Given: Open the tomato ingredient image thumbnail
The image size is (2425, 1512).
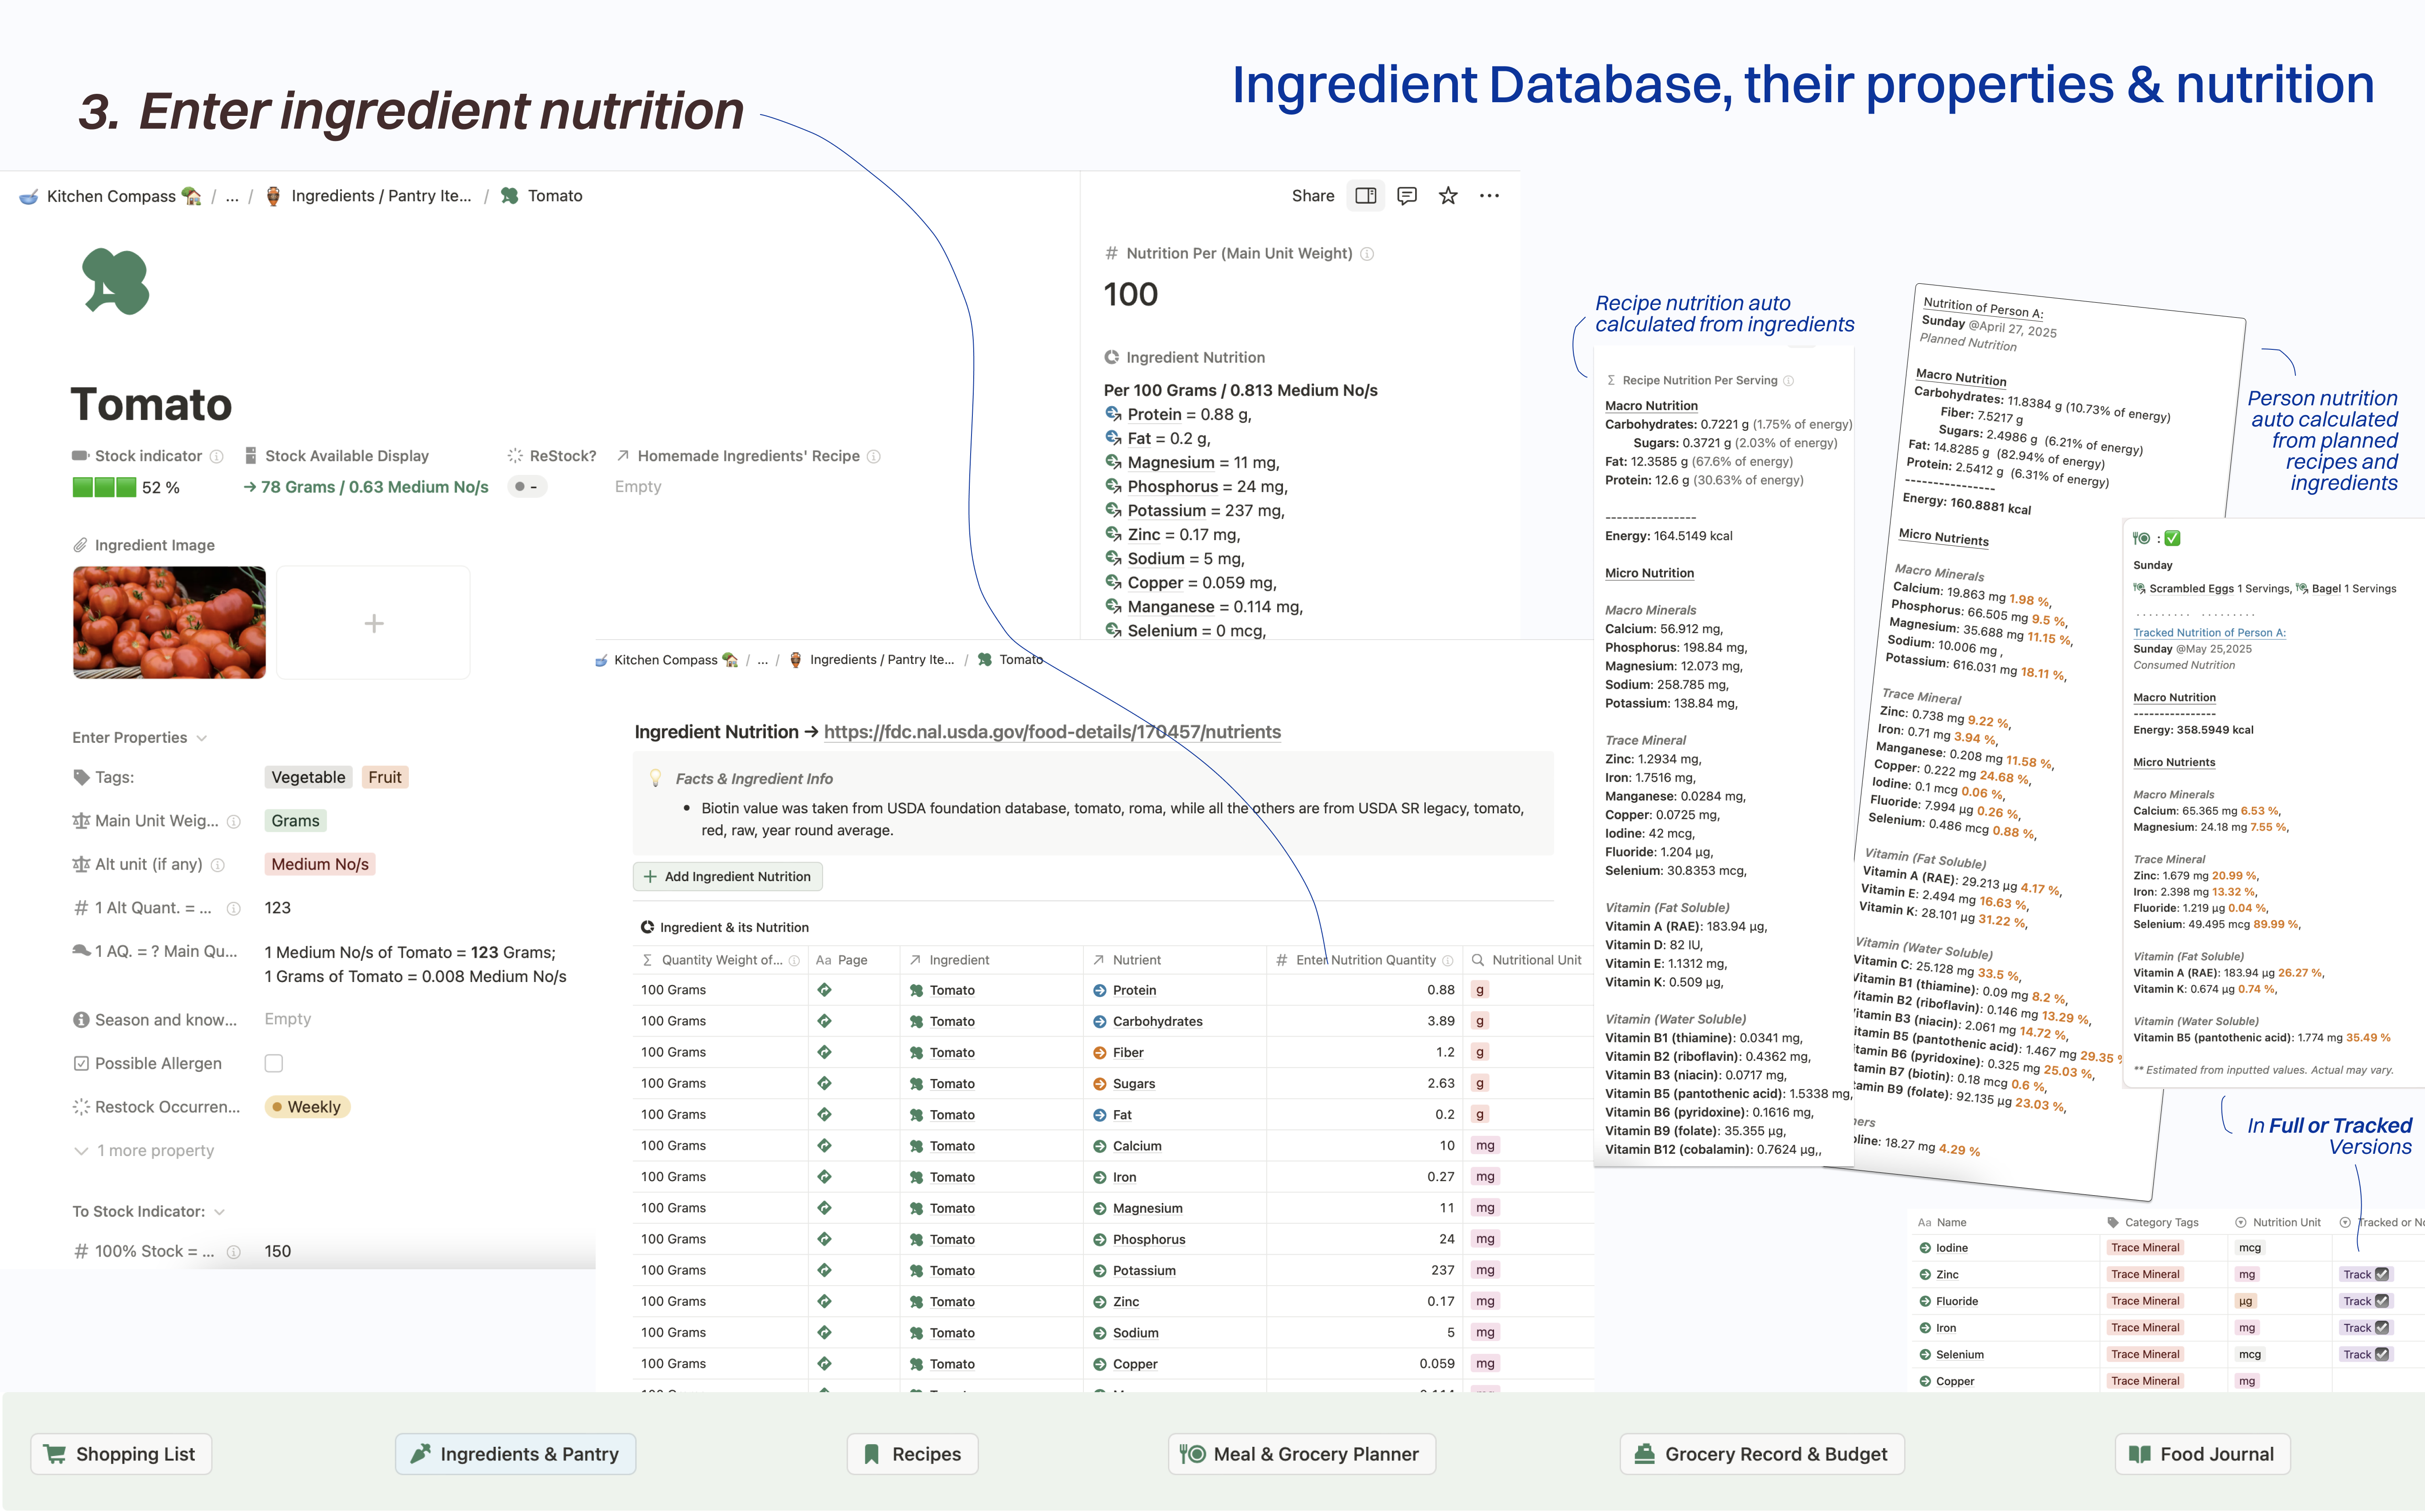Looking at the screenshot, I should click(x=169, y=623).
